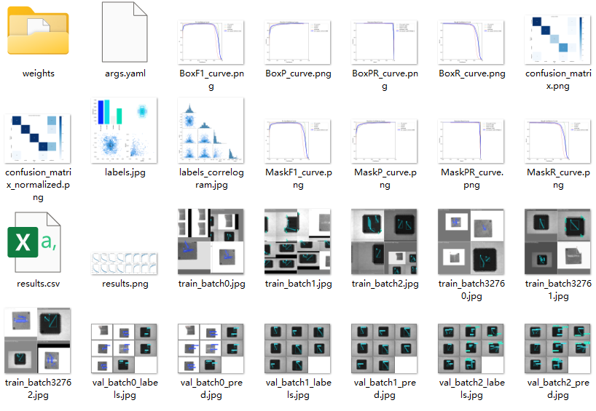Click the file name text results.csv
The image size is (596, 411).
pyautogui.click(x=39, y=284)
